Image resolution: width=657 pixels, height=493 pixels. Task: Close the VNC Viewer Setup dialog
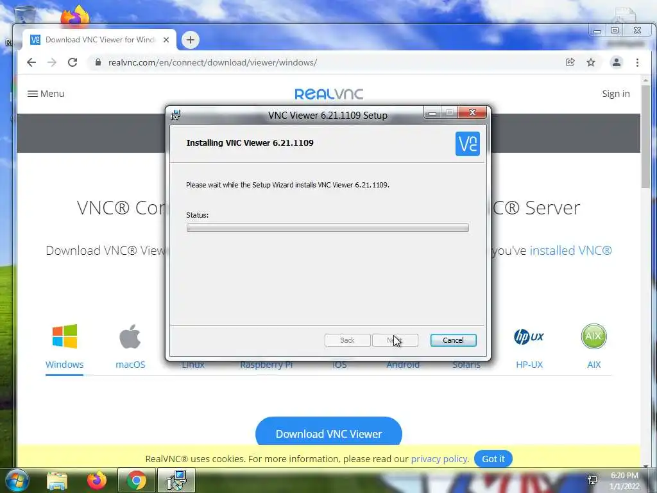point(472,112)
